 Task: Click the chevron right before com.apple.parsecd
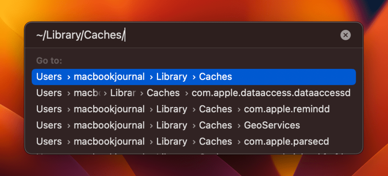[239, 142]
